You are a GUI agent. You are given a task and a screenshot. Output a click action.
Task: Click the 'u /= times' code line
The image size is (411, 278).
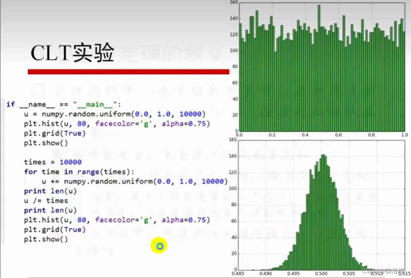(46, 201)
